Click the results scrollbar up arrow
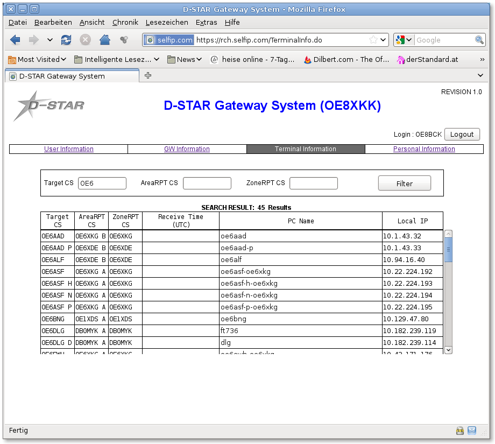 pyautogui.click(x=448, y=234)
